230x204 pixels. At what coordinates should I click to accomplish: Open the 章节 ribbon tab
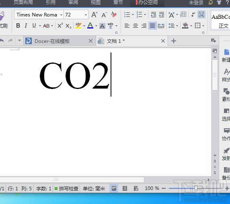click(118, 2)
